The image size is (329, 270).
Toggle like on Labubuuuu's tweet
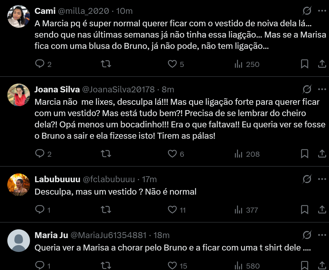pos(172,210)
